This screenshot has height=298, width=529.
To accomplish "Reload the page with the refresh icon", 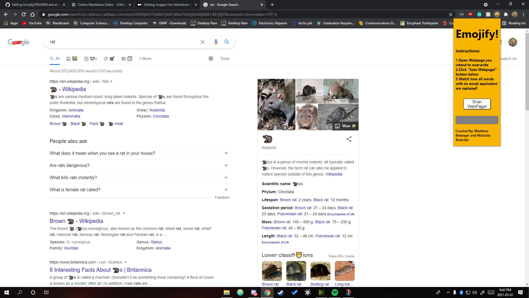I will coord(24,14).
